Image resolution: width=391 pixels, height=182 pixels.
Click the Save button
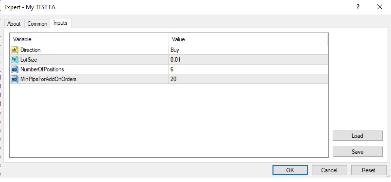[357, 152]
